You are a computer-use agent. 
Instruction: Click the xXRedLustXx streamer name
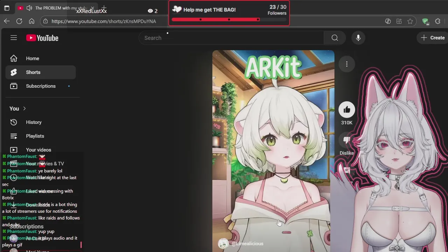click(91, 11)
